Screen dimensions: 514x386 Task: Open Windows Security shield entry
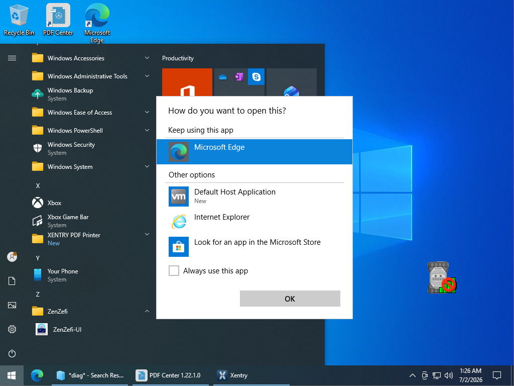point(91,148)
